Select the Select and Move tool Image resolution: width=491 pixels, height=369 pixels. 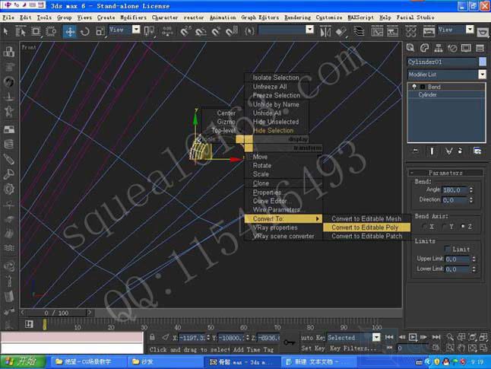(69, 32)
